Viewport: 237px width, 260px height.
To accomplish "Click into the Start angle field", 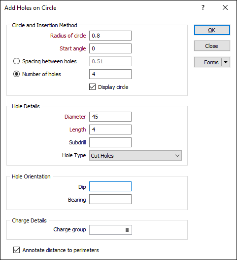I will pos(110,48).
